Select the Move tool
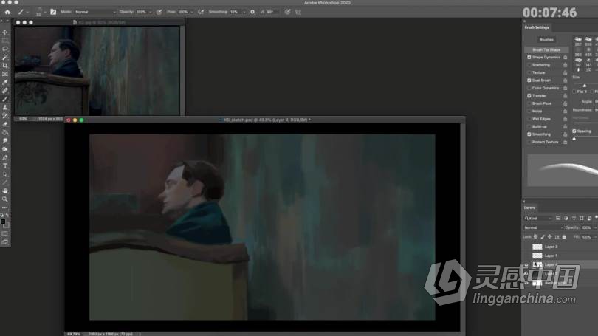 [5, 32]
